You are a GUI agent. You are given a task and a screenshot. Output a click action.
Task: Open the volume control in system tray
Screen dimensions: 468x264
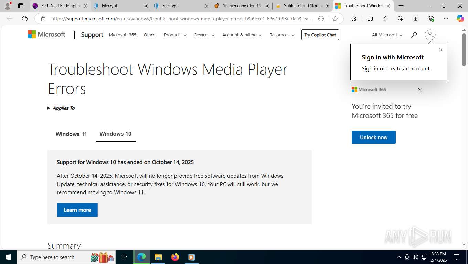pos(415,257)
